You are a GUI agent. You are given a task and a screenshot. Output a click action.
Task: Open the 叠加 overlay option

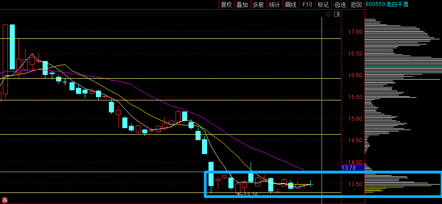tap(242, 5)
